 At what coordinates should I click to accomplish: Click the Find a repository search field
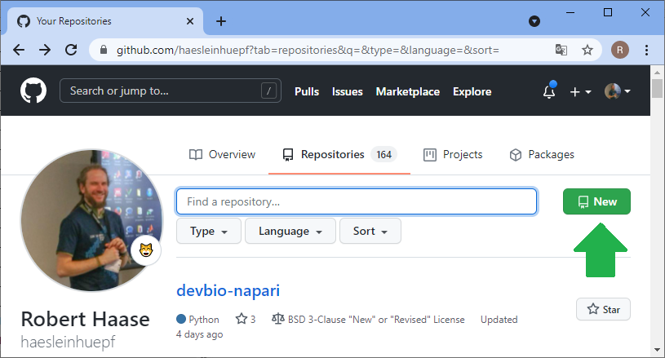coord(356,201)
